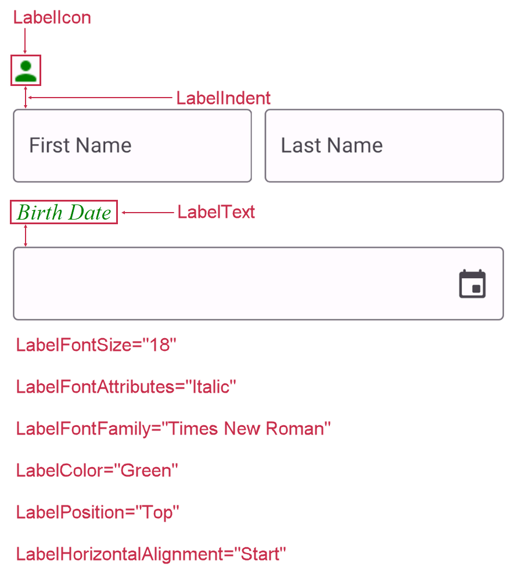Click the green person label icon
Viewport: 514px width, 578px height.
tap(26, 71)
